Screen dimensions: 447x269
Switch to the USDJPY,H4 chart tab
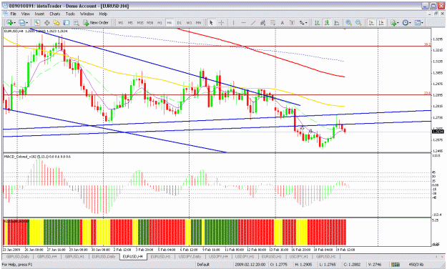218,256
